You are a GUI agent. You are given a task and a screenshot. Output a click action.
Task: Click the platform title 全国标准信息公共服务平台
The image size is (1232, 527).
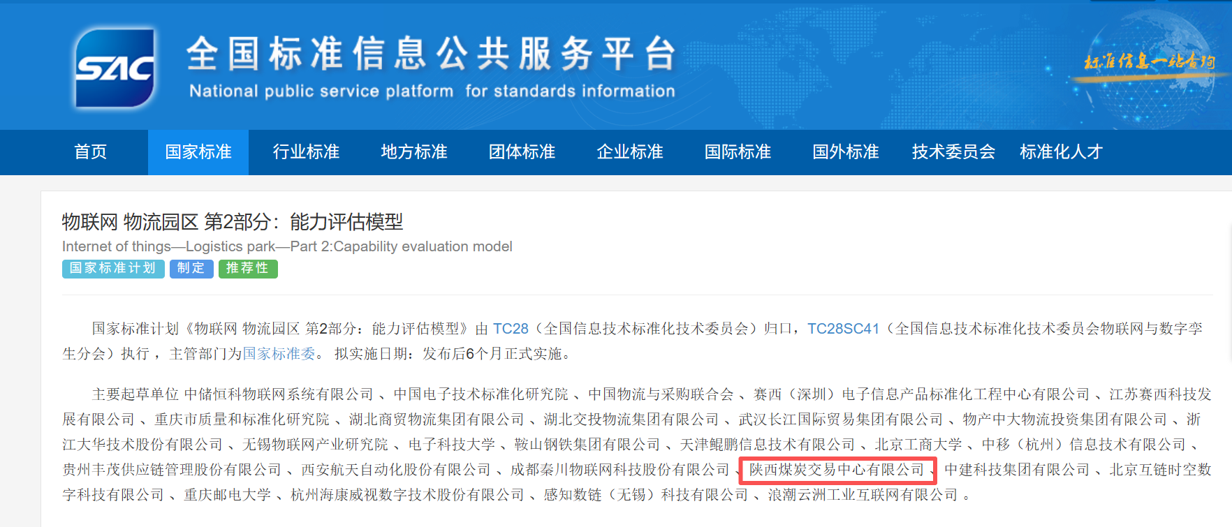coord(432,54)
